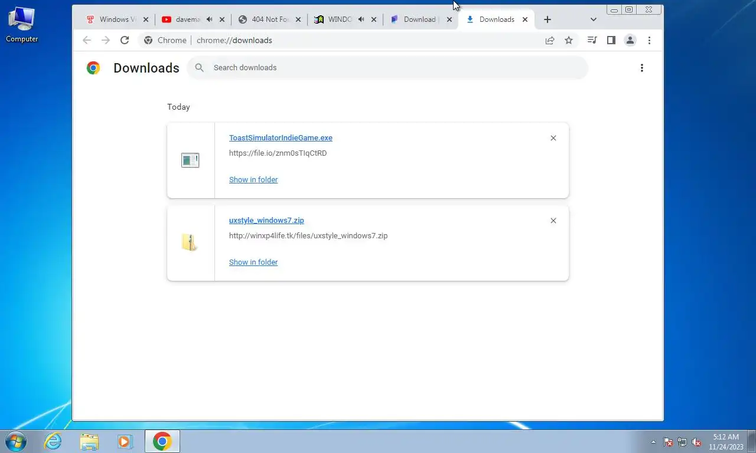Open the Action Center flag icon
This screenshot has width=756, height=453.
click(x=668, y=442)
